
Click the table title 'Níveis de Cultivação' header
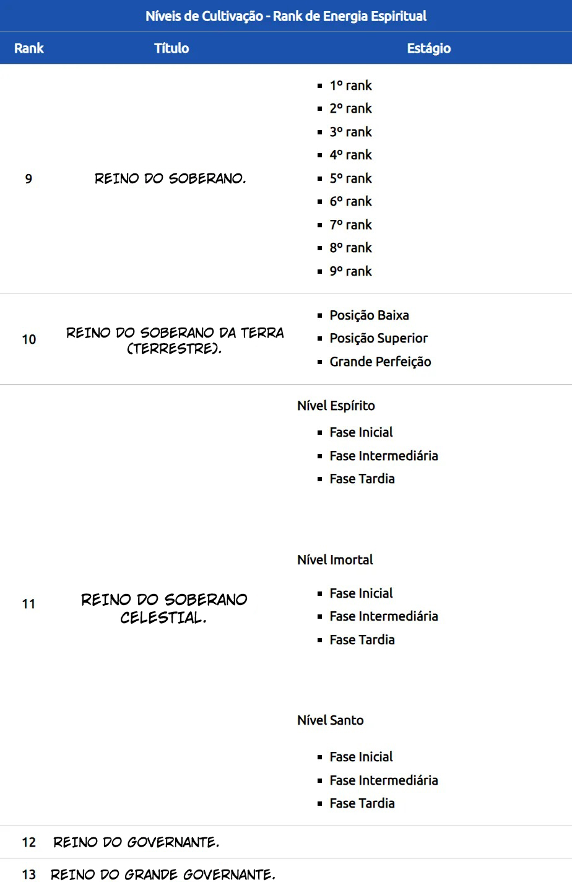point(285,16)
